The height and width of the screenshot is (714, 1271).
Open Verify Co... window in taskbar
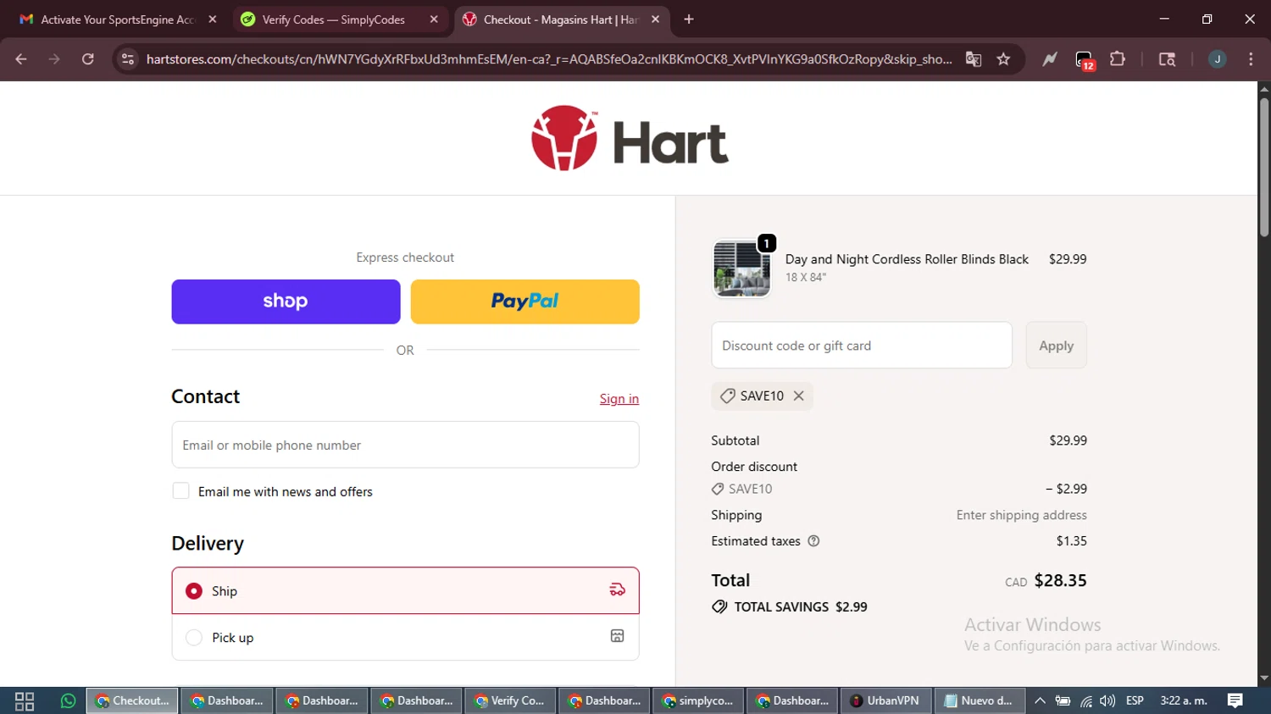(510, 700)
